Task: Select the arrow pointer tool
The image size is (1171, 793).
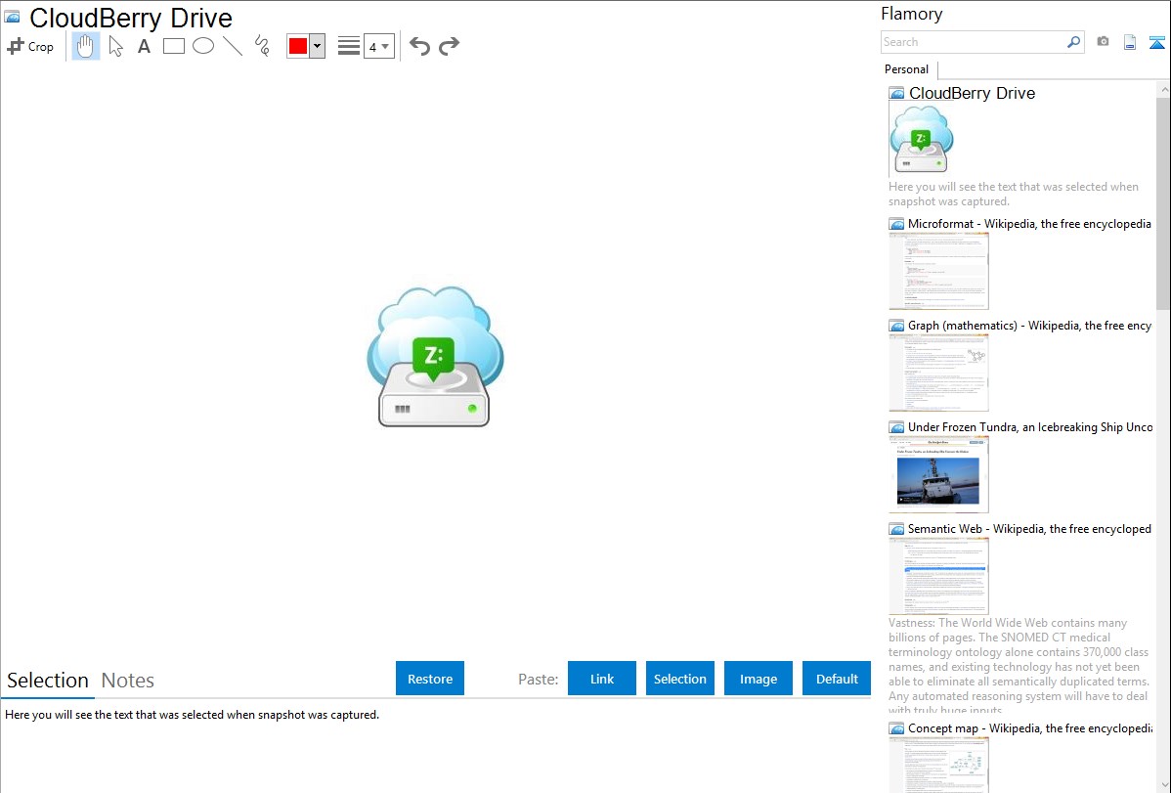Action: tap(116, 46)
